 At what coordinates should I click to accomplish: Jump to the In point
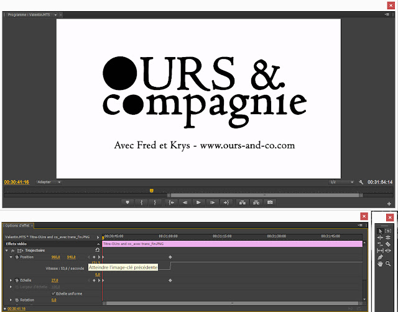172,202
